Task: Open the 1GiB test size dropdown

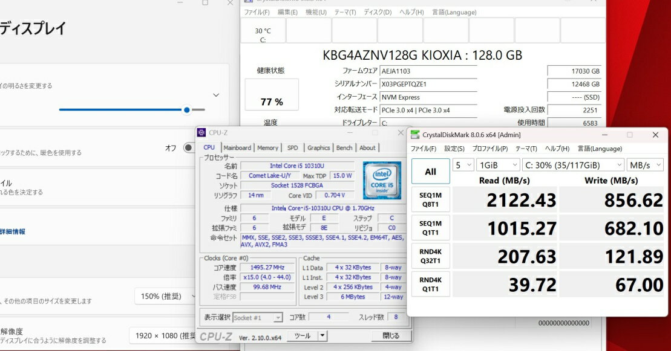Action: [x=497, y=164]
